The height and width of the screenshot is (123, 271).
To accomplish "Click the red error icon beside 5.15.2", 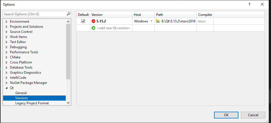I will pyautogui.click(x=93, y=21).
